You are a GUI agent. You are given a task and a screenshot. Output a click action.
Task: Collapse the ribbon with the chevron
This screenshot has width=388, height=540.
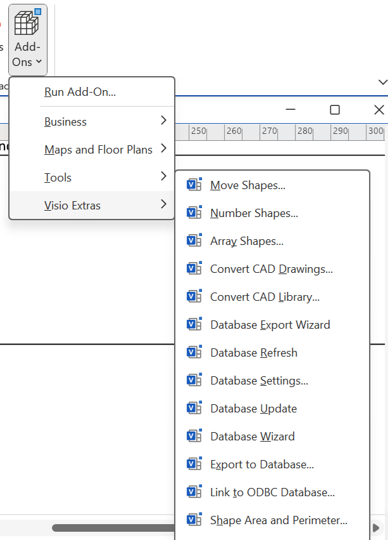pyautogui.click(x=383, y=82)
